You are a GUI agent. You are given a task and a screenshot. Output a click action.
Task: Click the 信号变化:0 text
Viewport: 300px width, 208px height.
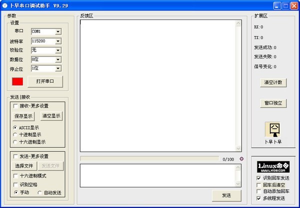(x=265, y=66)
